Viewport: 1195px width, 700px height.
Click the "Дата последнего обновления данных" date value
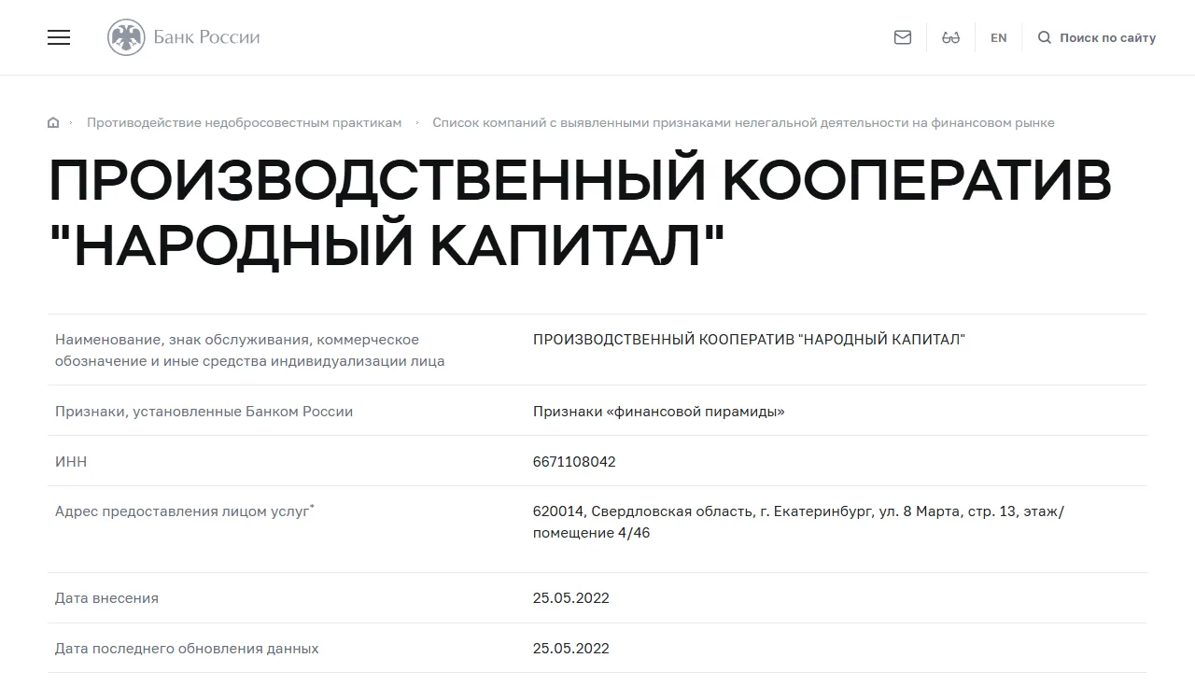pos(571,649)
